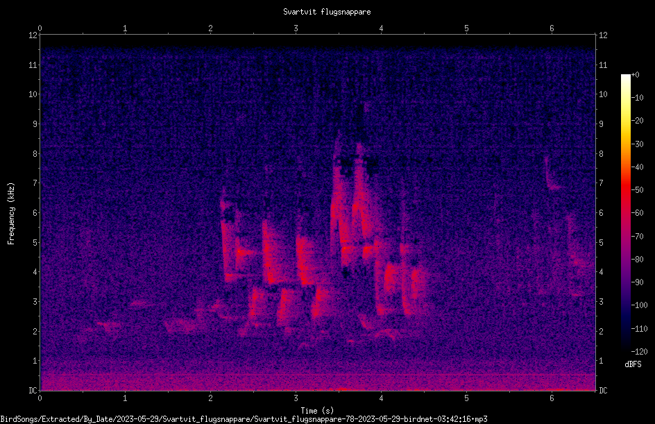Click the 'Time (s)' axis label
The image size is (655, 424).
tap(317, 411)
